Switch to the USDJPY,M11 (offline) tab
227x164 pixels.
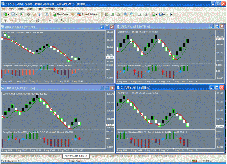pyautogui.click(x=165, y=156)
